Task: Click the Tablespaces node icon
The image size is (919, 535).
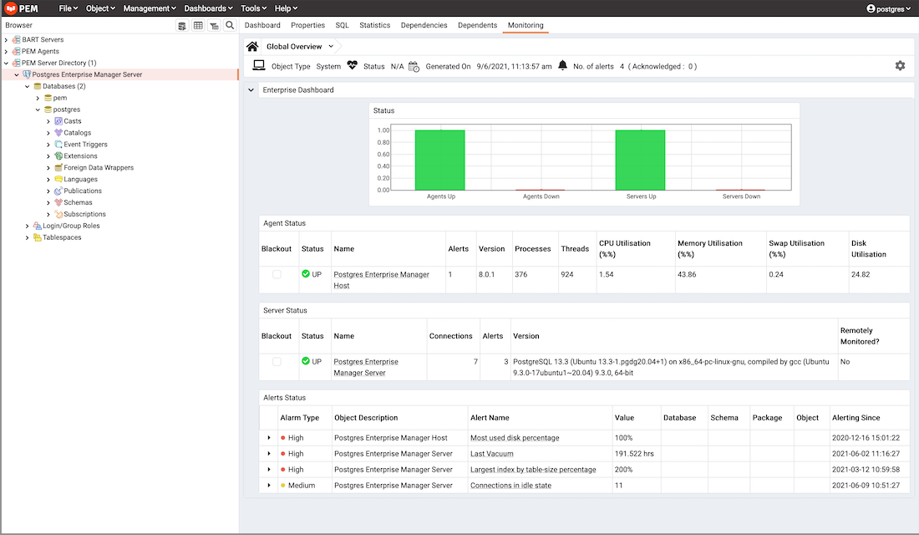Action: point(37,237)
